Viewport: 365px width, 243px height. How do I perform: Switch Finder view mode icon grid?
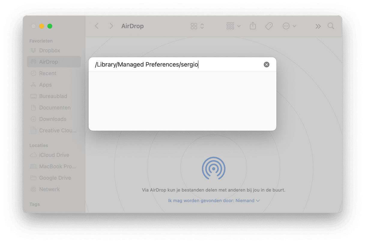point(197,26)
